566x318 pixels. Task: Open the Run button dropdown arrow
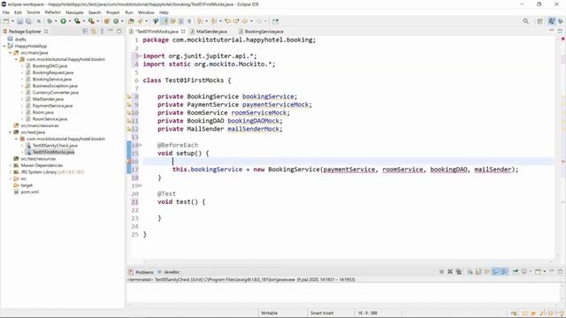click(x=70, y=21)
